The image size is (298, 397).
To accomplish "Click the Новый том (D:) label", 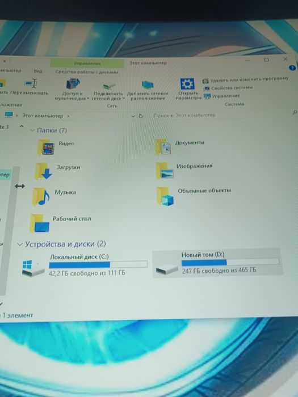I will tap(203, 255).
